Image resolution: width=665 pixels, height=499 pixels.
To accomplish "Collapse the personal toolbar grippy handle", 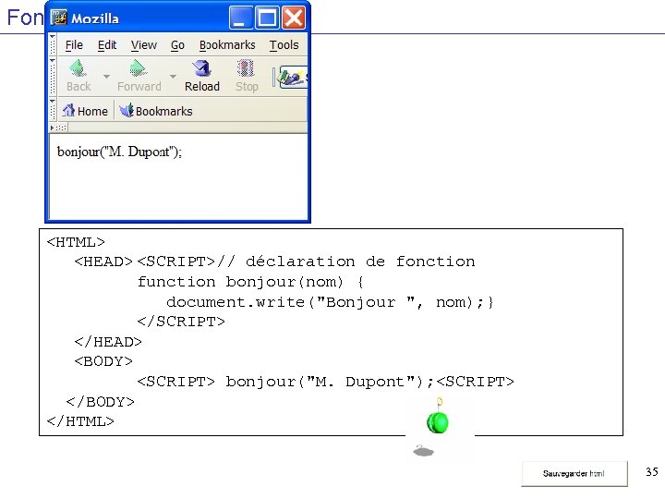I will (53, 110).
